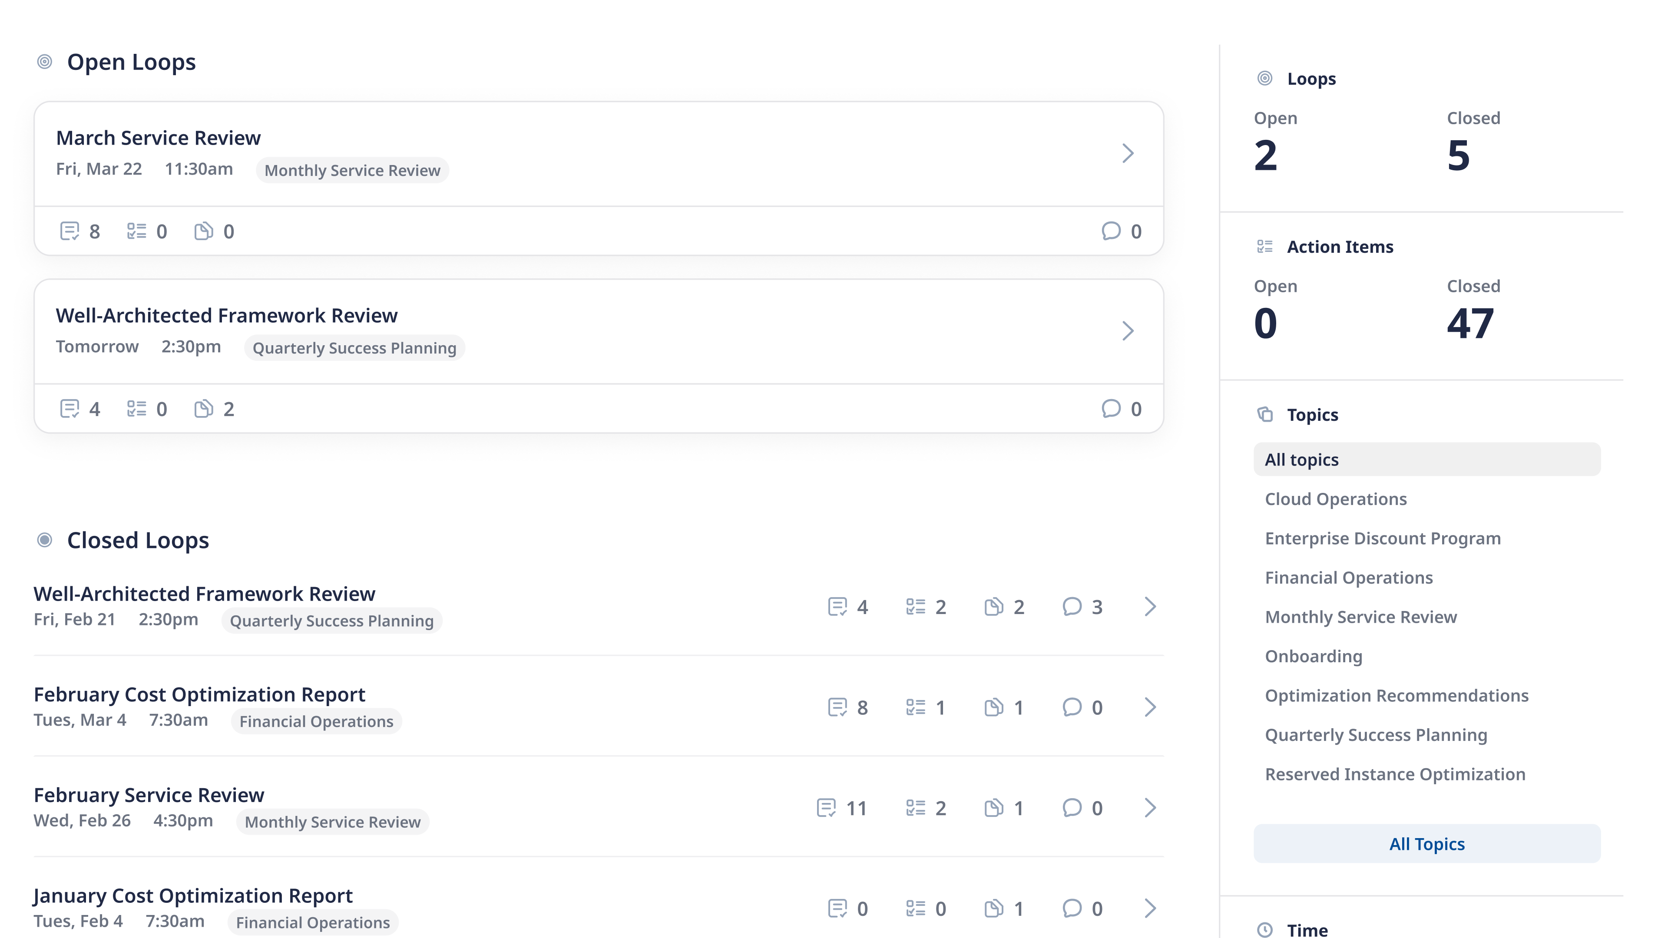This screenshot has width=1668, height=938.
Task: Expand the March Service Review loop chevron
Action: (1128, 153)
